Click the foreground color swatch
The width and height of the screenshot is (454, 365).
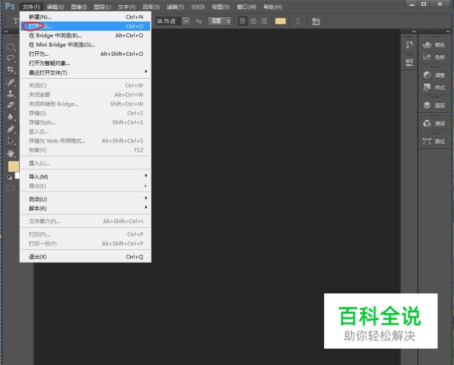tap(13, 167)
